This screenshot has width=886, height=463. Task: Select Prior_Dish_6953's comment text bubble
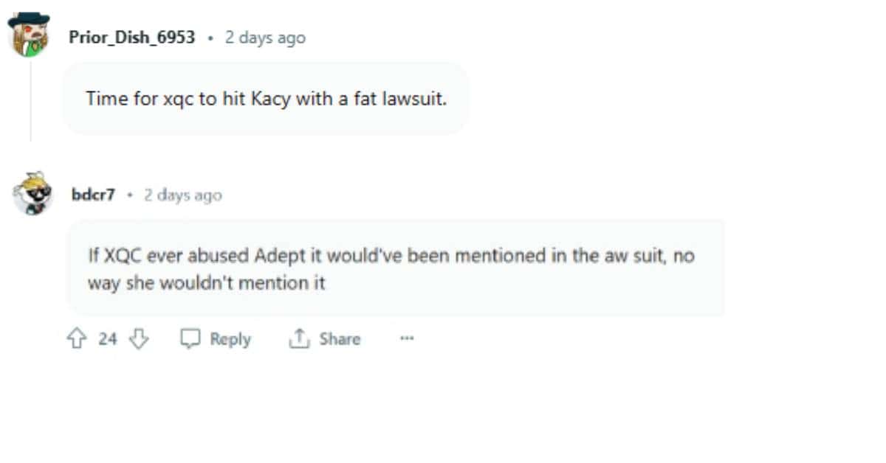(266, 99)
